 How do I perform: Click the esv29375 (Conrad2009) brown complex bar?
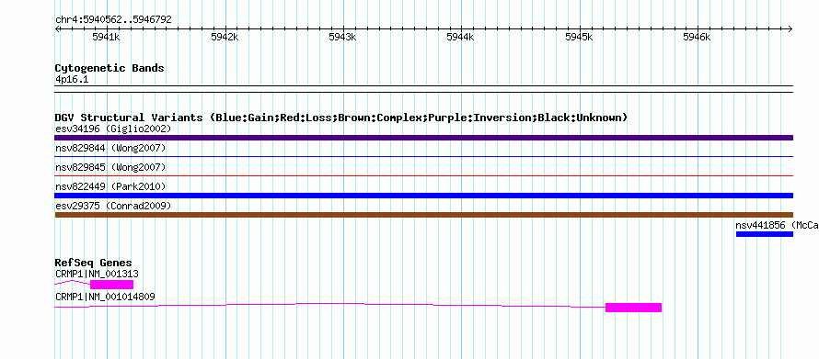(423, 215)
